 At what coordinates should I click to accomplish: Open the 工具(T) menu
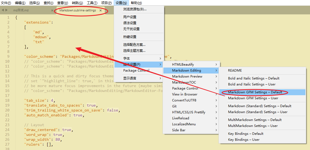92,3
